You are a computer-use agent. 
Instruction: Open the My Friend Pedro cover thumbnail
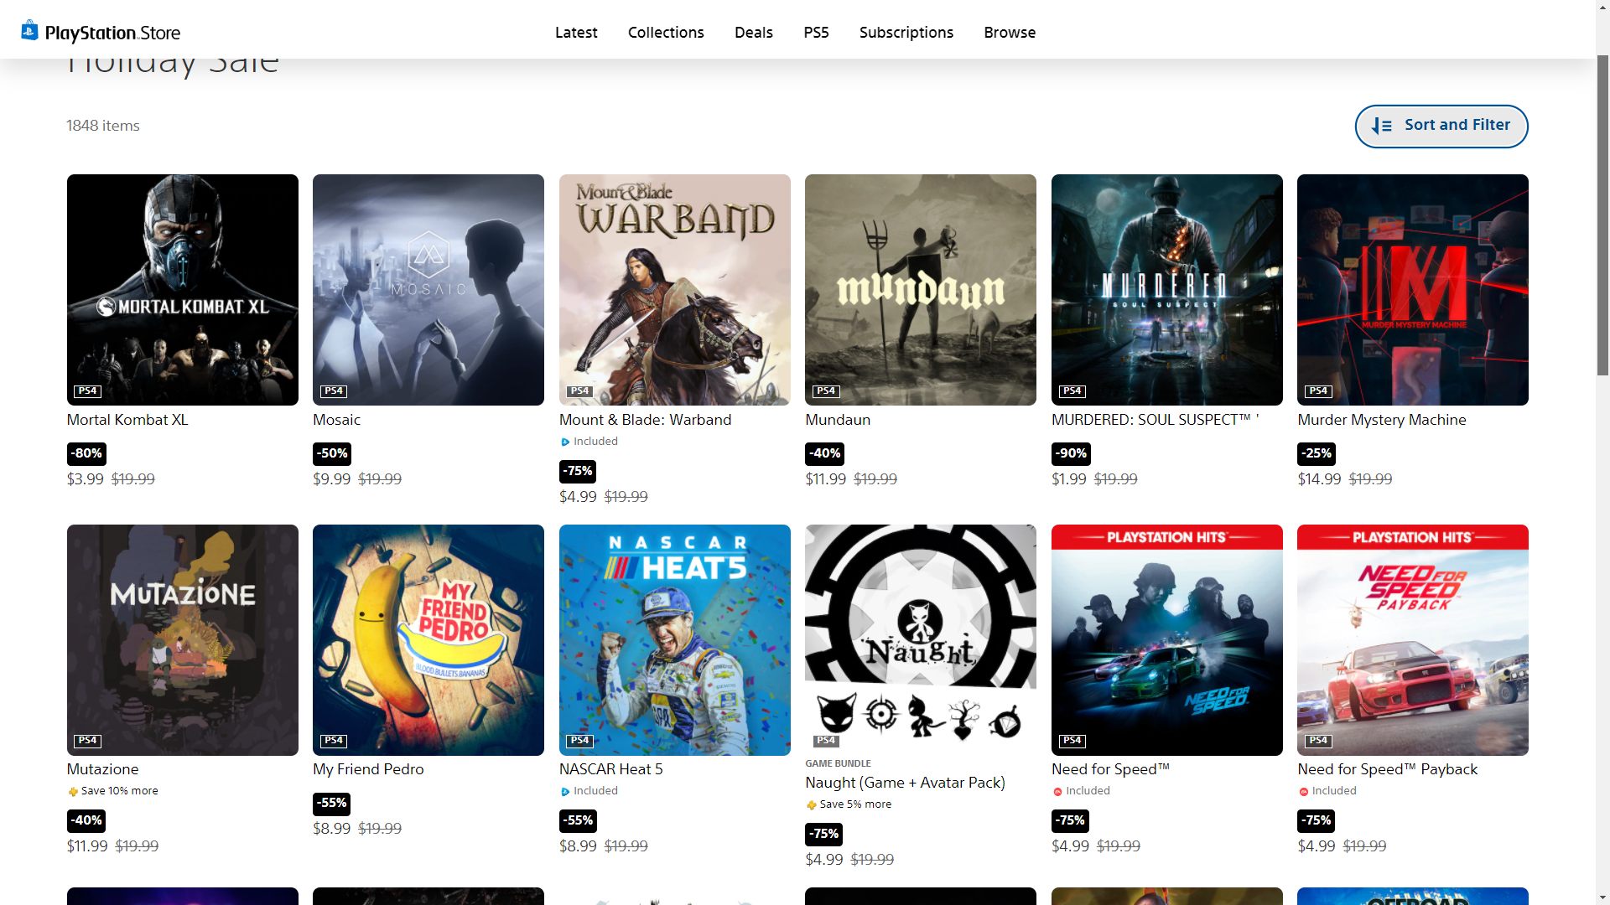[x=428, y=639]
